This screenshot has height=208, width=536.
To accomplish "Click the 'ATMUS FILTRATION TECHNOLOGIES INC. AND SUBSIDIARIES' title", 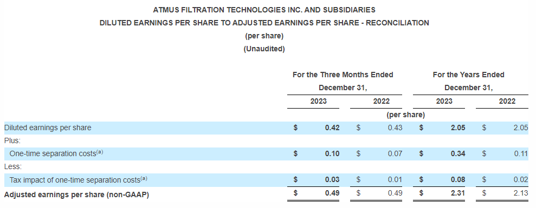I will pyautogui.click(x=264, y=10).
